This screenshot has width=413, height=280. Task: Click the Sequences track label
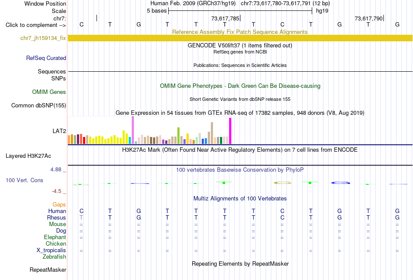click(52, 72)
